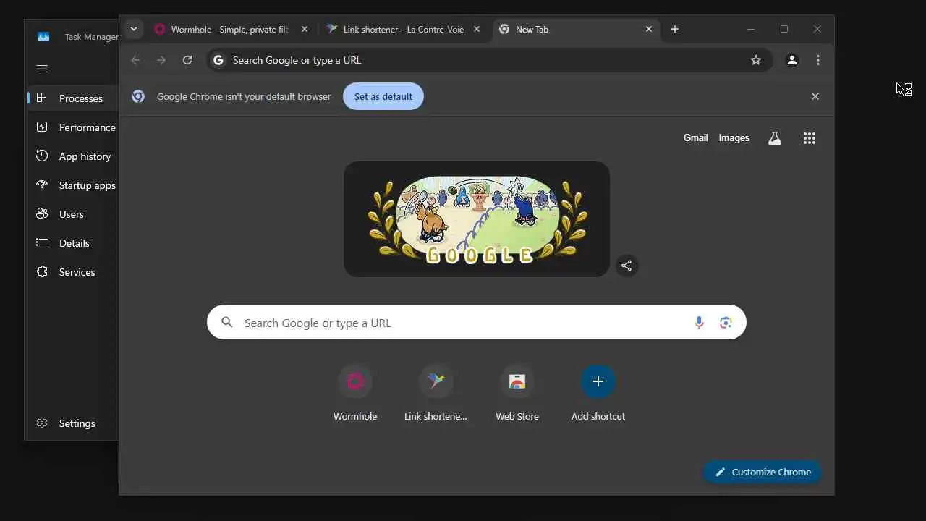
Task: Go forward to the next page
Action: 161,60
